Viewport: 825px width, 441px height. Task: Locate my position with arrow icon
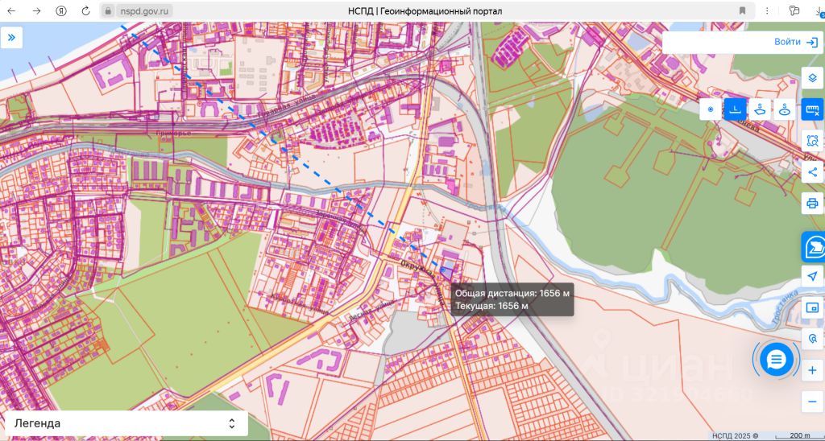[812, 276]
